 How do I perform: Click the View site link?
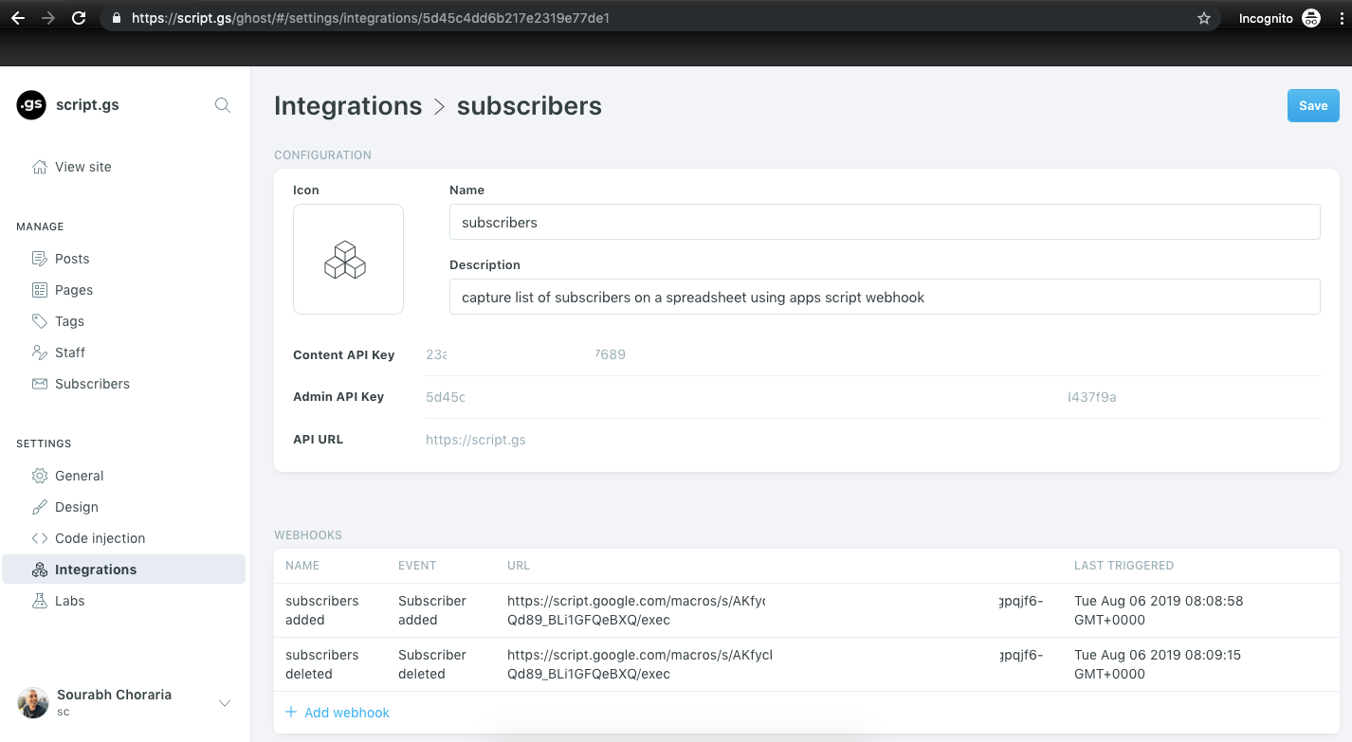[x=83, y=167]
